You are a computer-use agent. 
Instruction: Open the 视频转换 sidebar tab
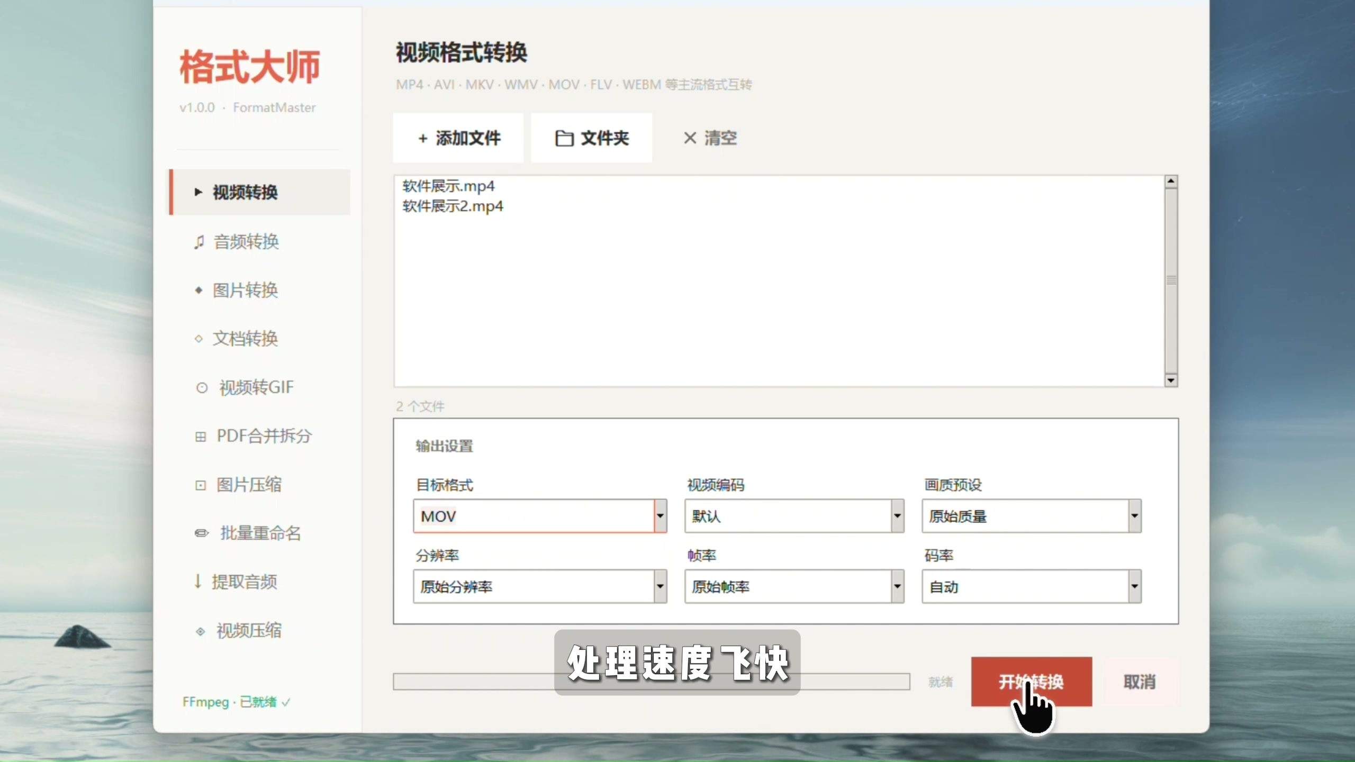tap(259, 192)
